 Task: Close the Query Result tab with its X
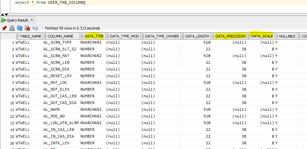[x=32, y=20]
